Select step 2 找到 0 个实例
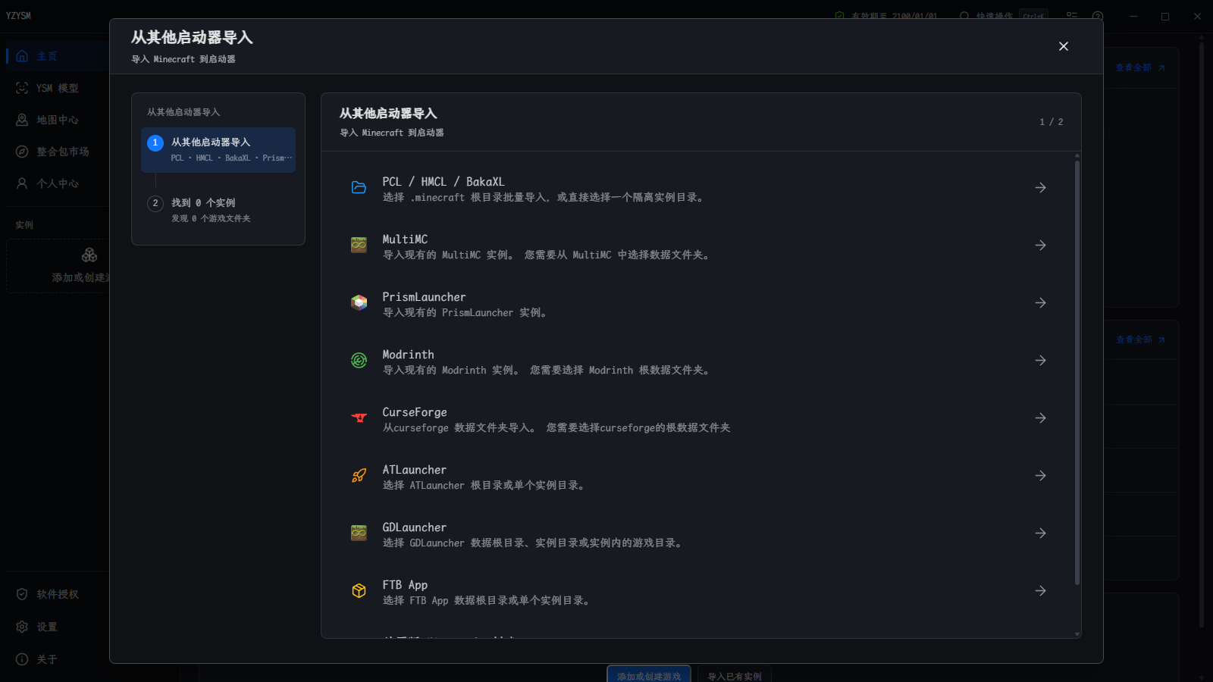Image resolution: width=1213 pixels, height=682 pixels. pos(218,210)
